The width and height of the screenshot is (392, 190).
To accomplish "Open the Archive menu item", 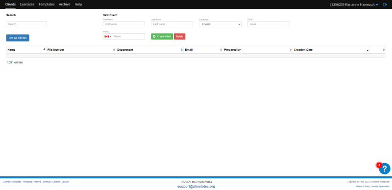I will (65, 4).
